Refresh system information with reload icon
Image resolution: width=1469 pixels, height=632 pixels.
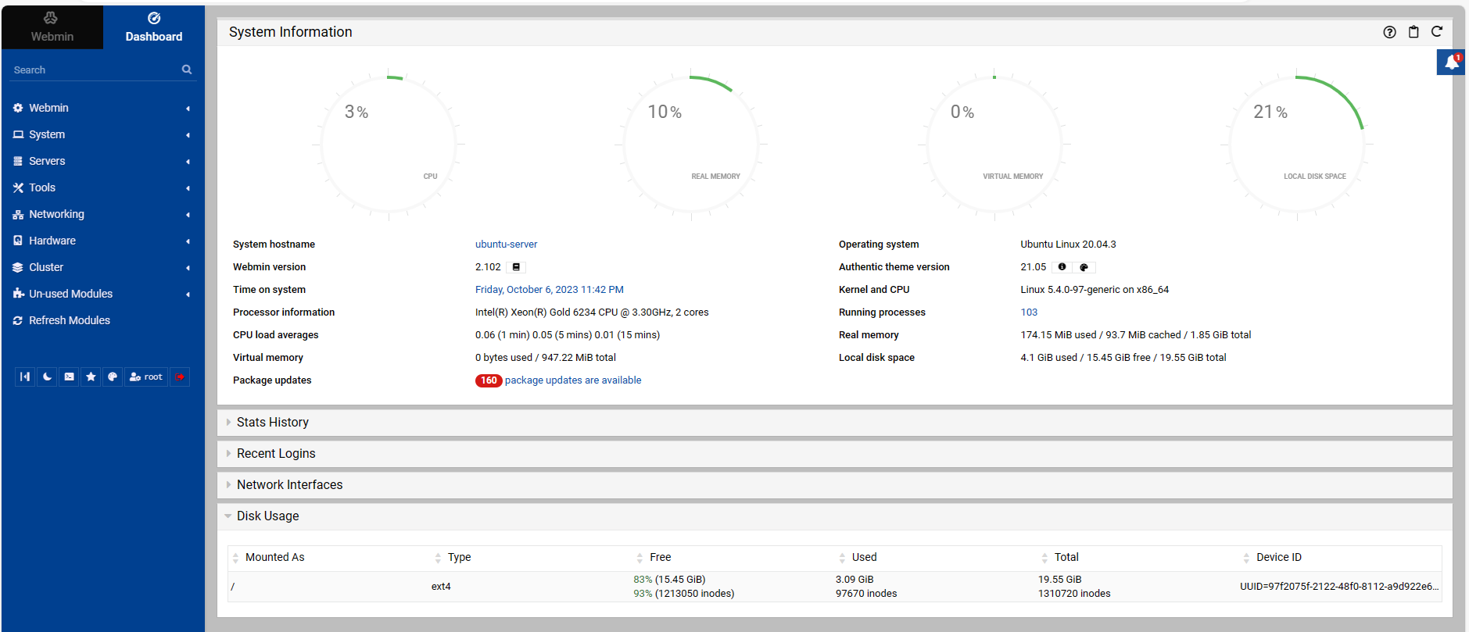coord(1437,32)
